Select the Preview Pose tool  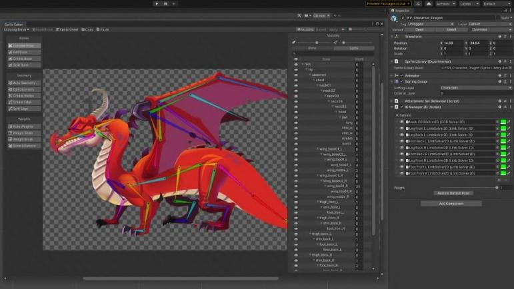[24, 46]
